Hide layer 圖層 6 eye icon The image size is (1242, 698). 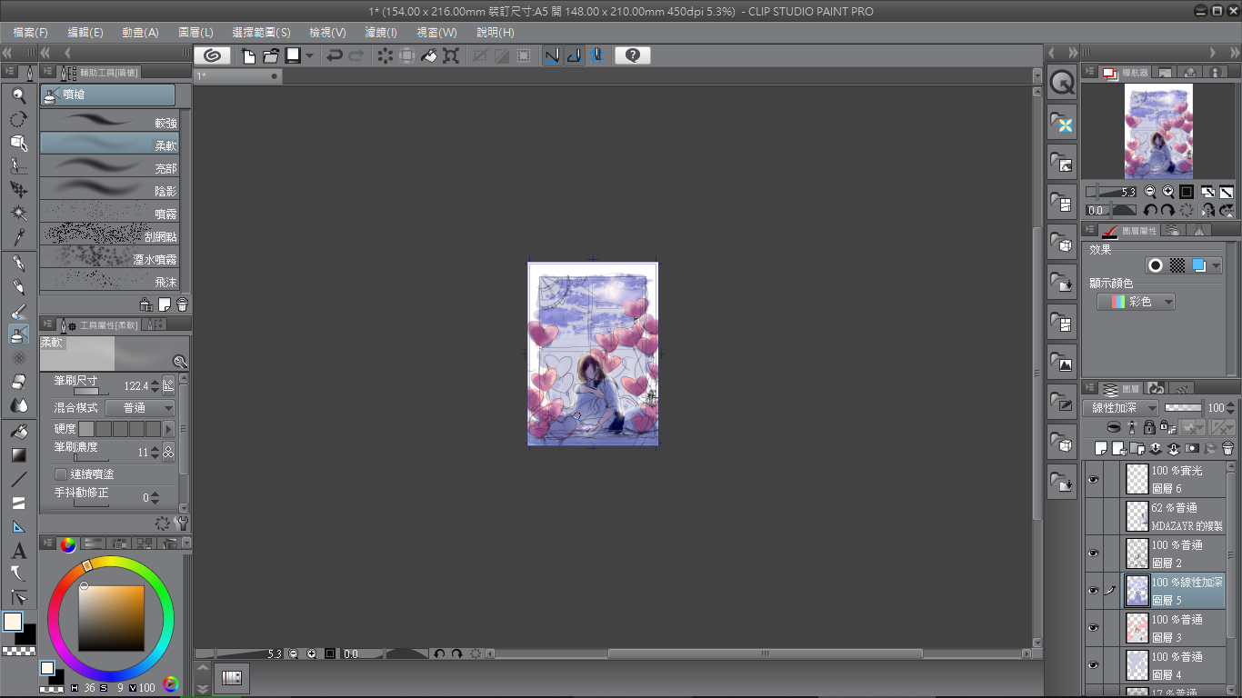[1093, 479]
